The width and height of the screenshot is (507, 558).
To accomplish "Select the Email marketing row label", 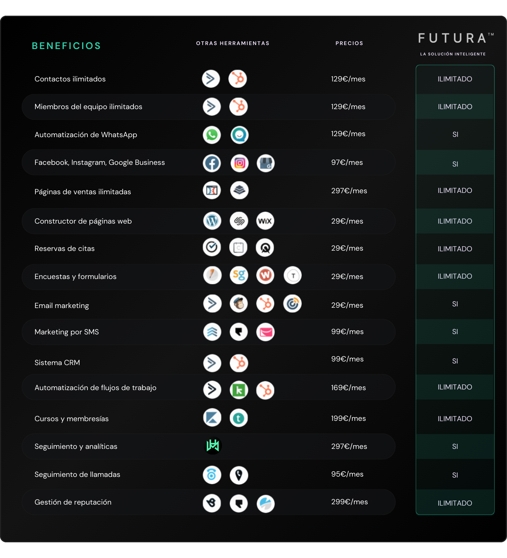I will 62,306.
